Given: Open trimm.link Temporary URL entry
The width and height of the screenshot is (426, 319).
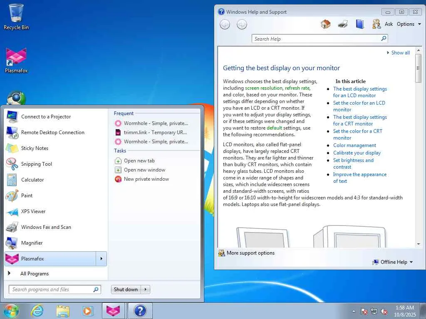Looking at the screenshot, I should pyautogui.click(x=156, y=133).
